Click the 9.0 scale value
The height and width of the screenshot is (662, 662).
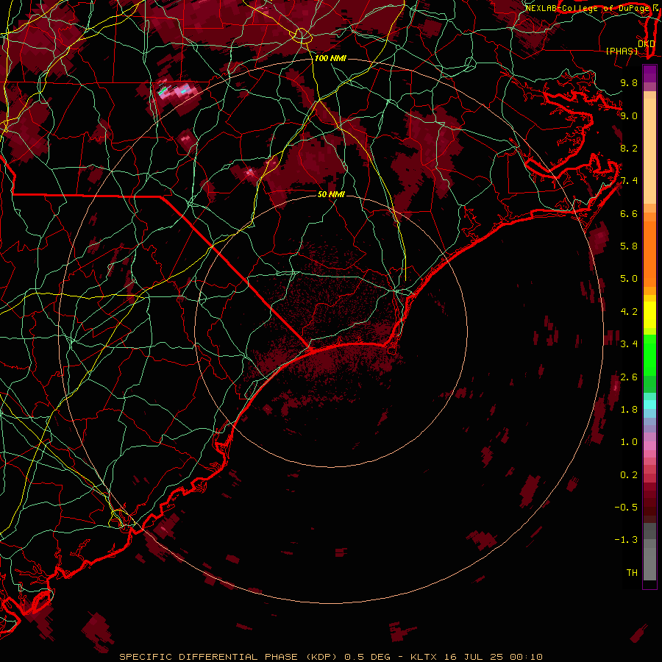point(629,115)
